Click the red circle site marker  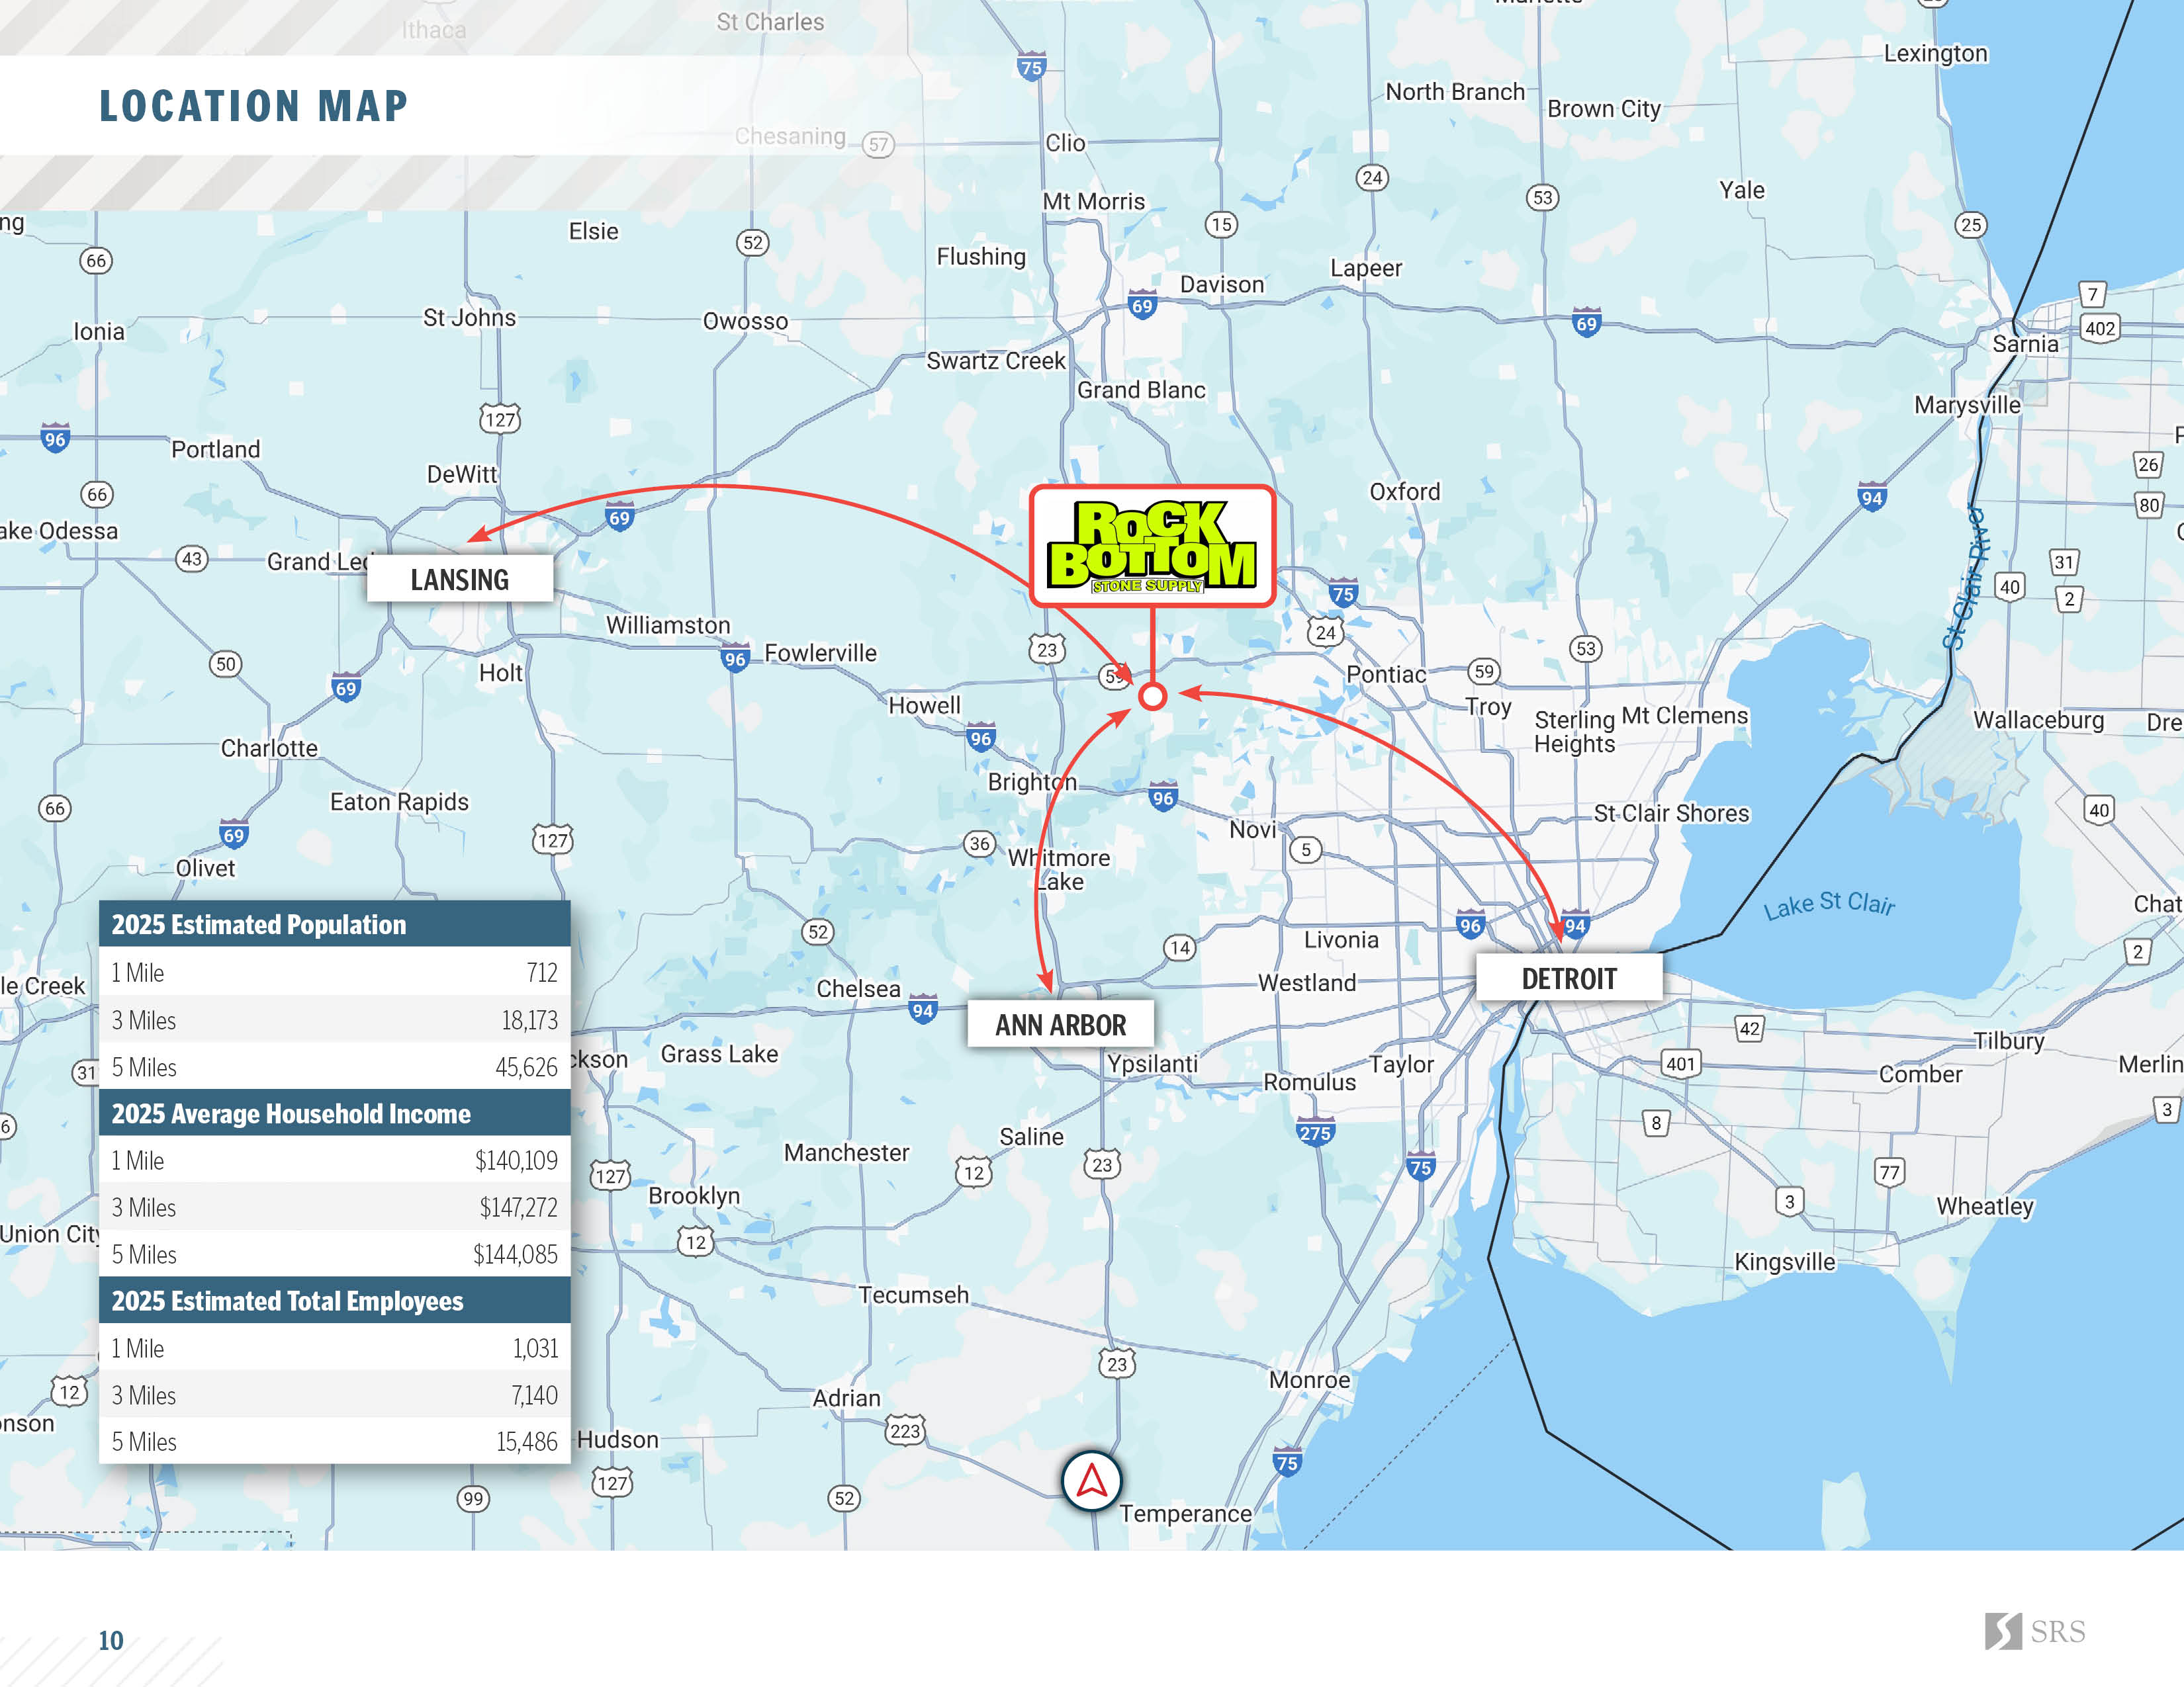[1152, 697]
